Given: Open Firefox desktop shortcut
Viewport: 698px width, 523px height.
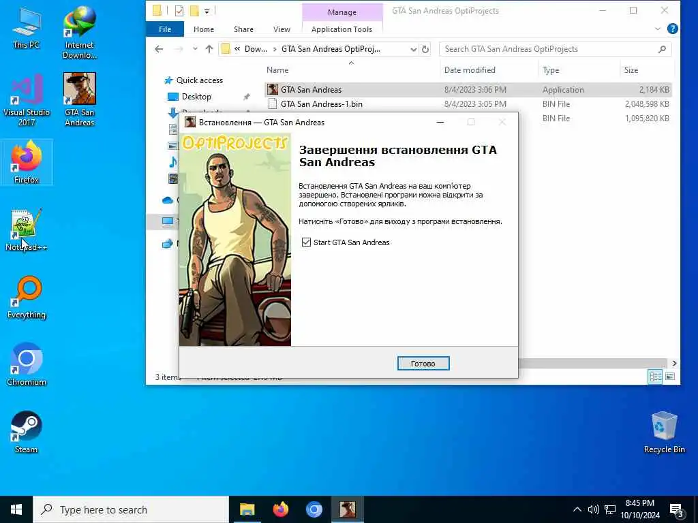Looking at the screenshot, I should (x=27, y=162).
